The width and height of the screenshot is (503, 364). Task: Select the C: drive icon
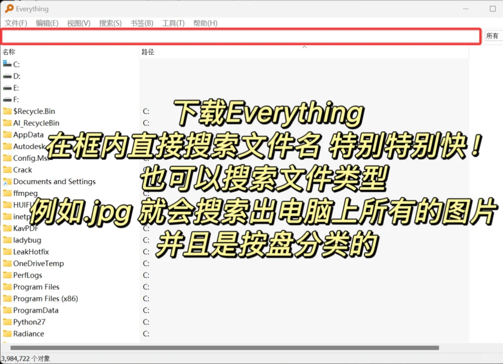[x=7, y=64]
